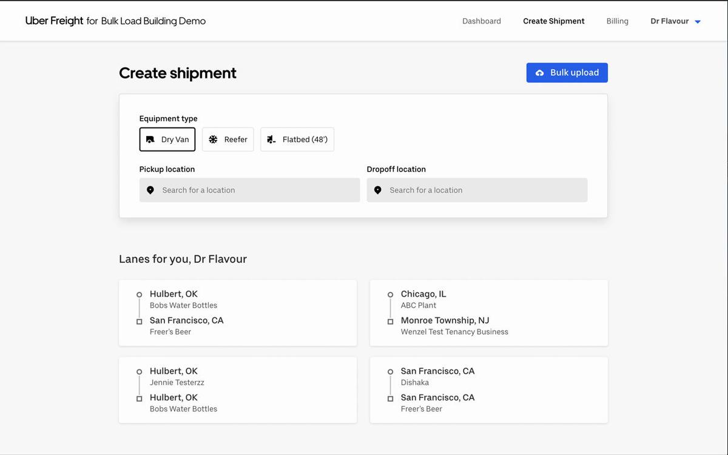The height and width of the screenshot is (455, 728).
Task: Open the Dashboard page
Action: pyautogui.click(x=482, y=21)
